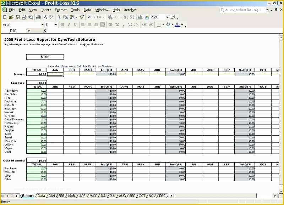Redo using the toolbar arrow icon
This screenshot has height=205, width=284.
99,17
